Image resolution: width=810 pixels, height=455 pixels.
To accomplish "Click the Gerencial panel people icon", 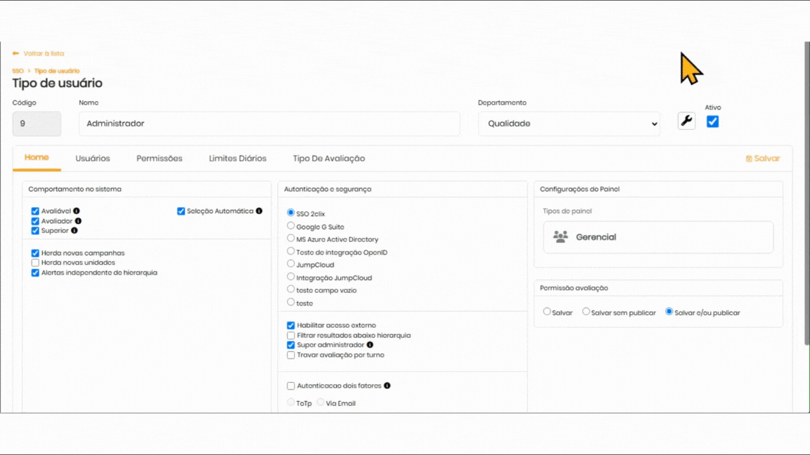I will [x=560, y=237].
